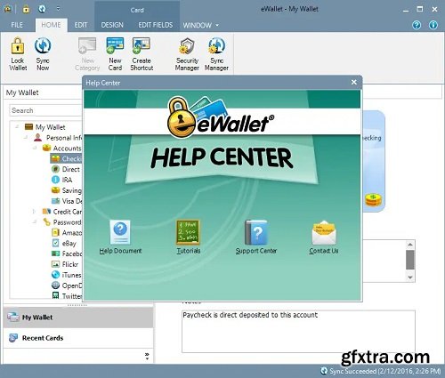Switch to the EDIT ribbon tab
Viewport: 445px width, 378px height.
pos(81,25)
